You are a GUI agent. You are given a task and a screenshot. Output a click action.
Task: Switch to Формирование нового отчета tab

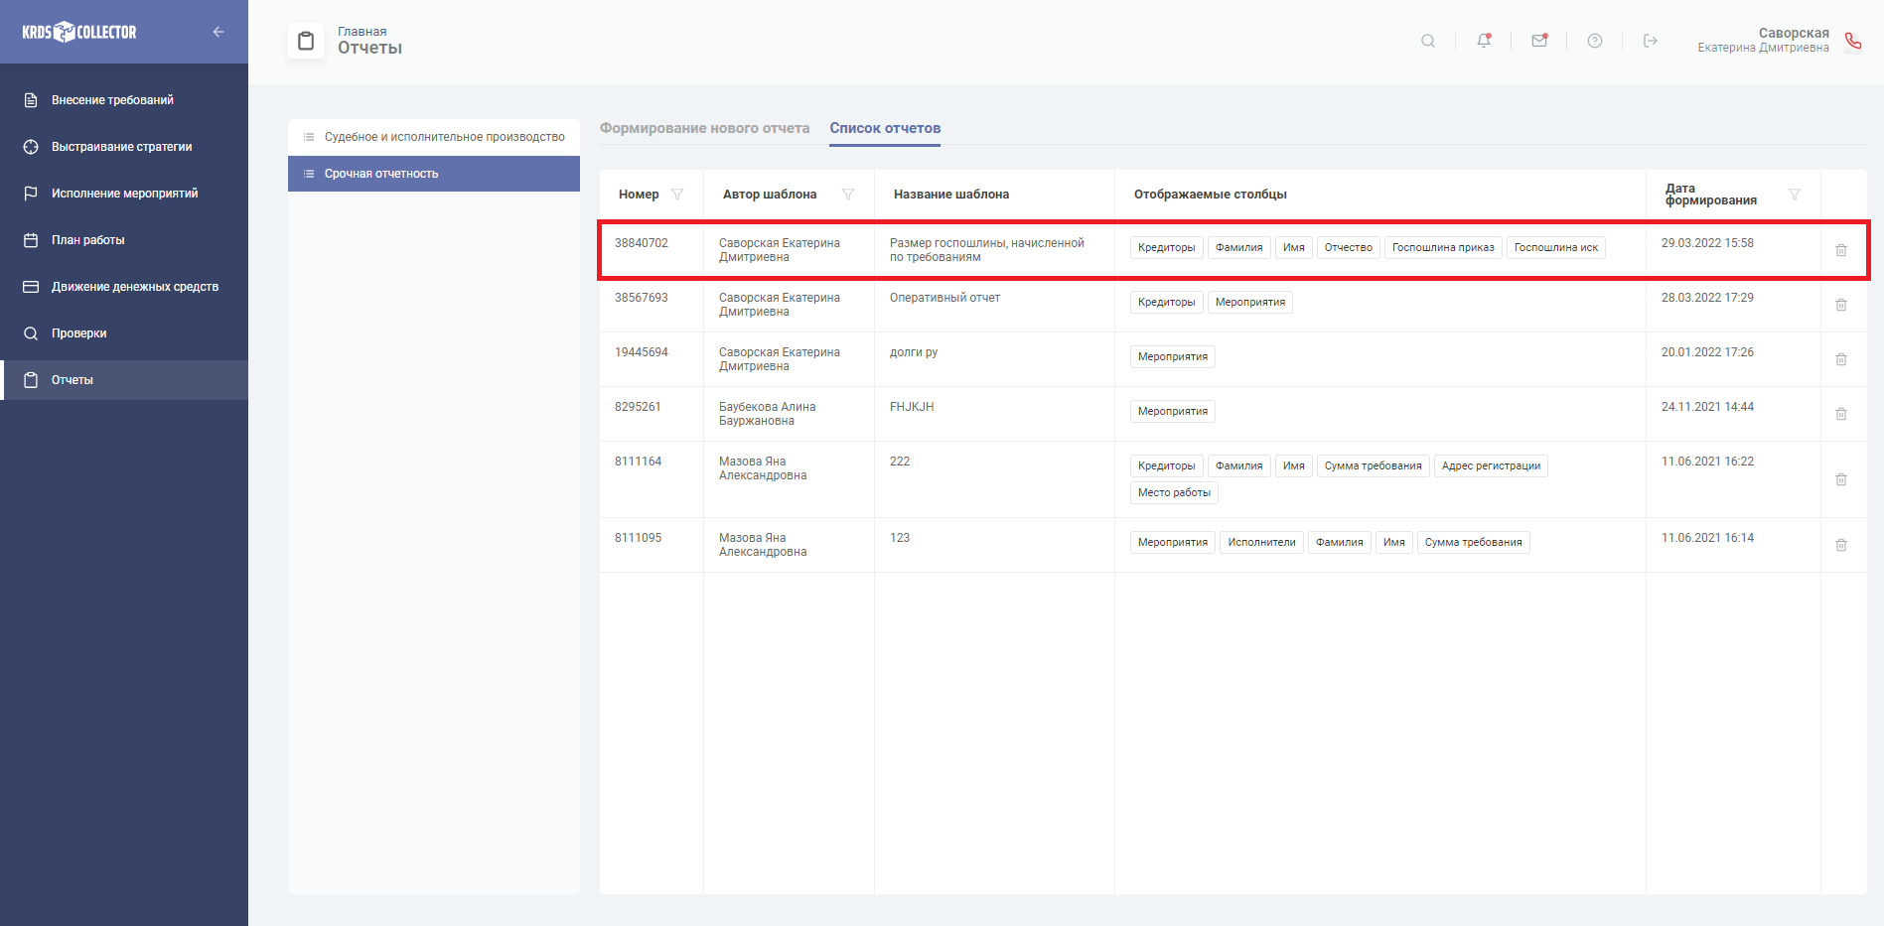[704, 128]
